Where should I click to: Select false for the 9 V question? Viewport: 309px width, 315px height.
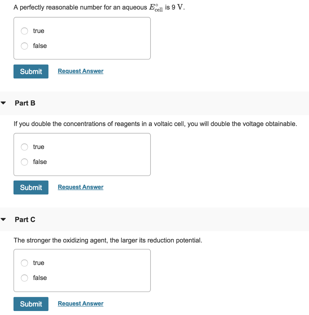[x=24, y=46]
